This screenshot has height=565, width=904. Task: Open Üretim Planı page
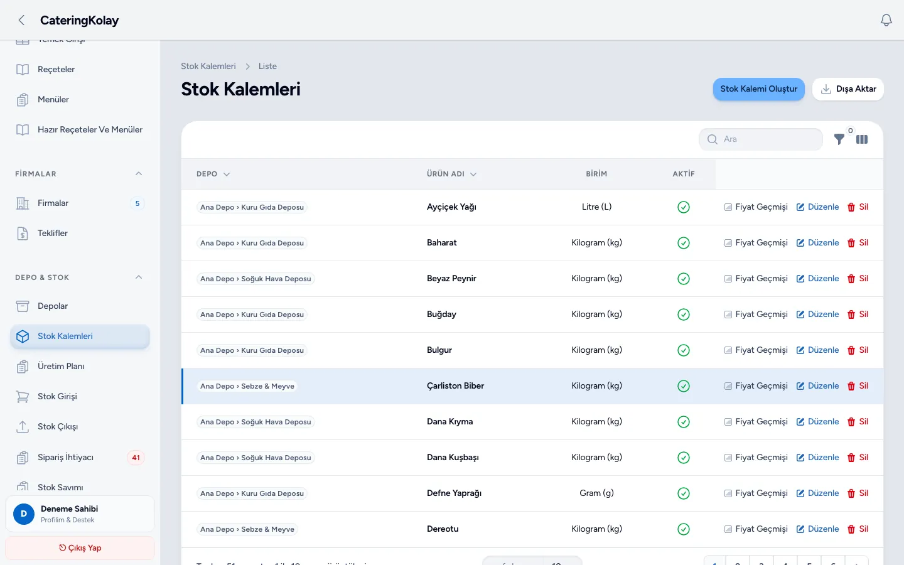coord(80,367)
